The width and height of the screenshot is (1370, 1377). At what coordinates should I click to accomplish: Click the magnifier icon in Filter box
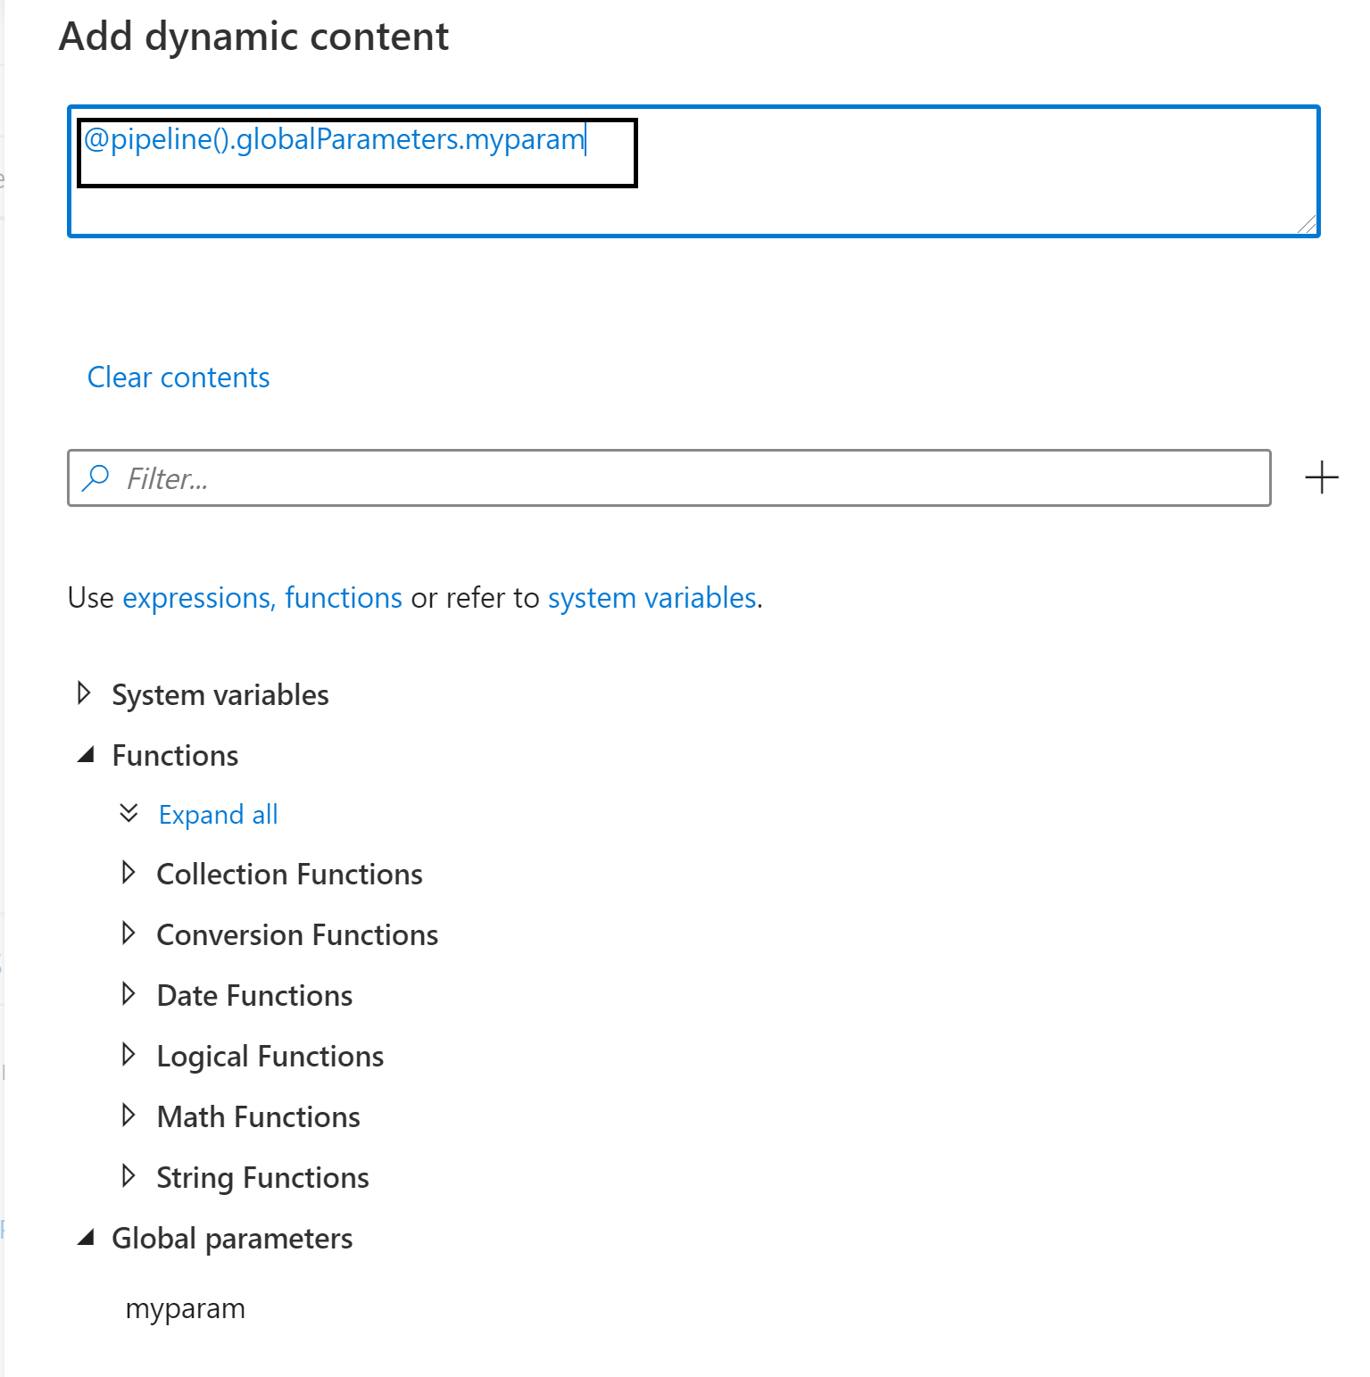point(95,478)
